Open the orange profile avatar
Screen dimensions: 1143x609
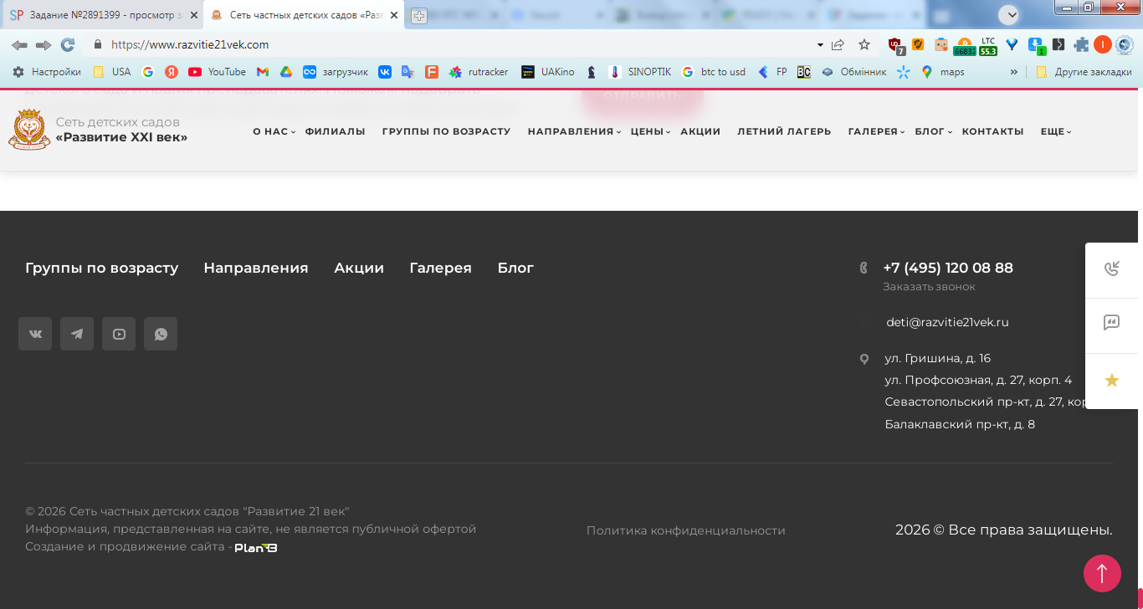point(1103,45)
